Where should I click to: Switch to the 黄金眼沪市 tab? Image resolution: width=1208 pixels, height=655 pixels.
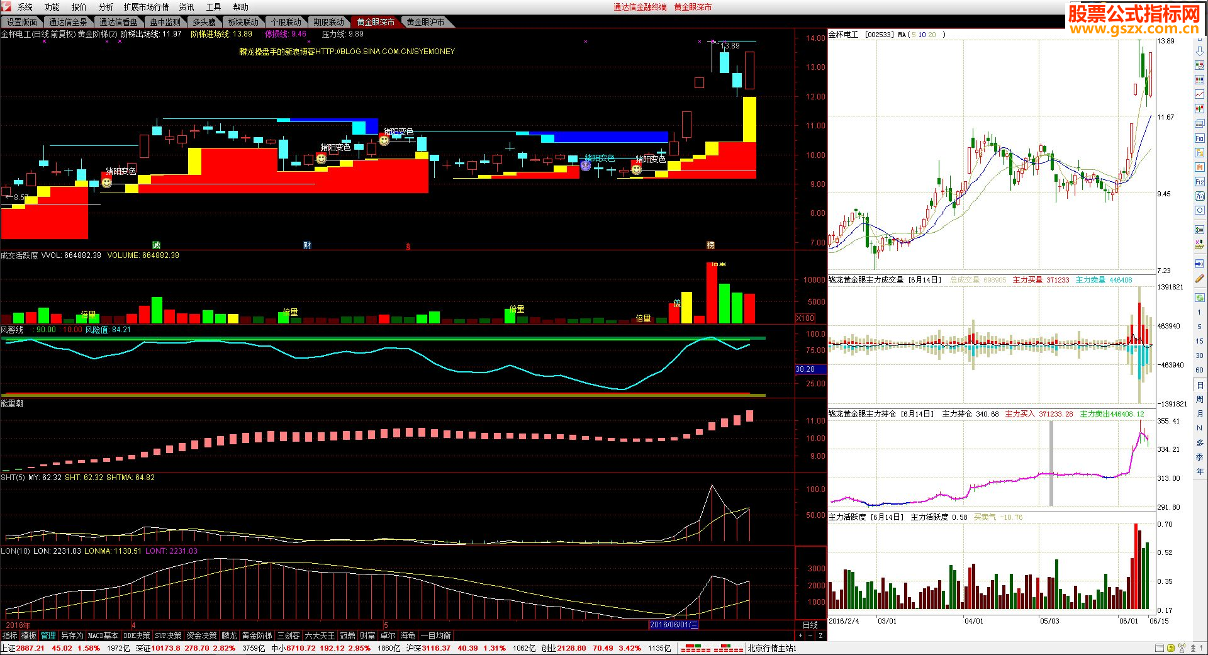425,22
